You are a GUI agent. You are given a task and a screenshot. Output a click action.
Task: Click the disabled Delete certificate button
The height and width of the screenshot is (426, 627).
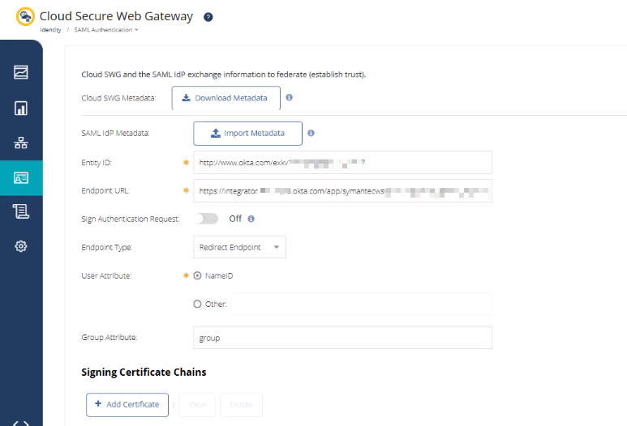click(x=241, y=405)
